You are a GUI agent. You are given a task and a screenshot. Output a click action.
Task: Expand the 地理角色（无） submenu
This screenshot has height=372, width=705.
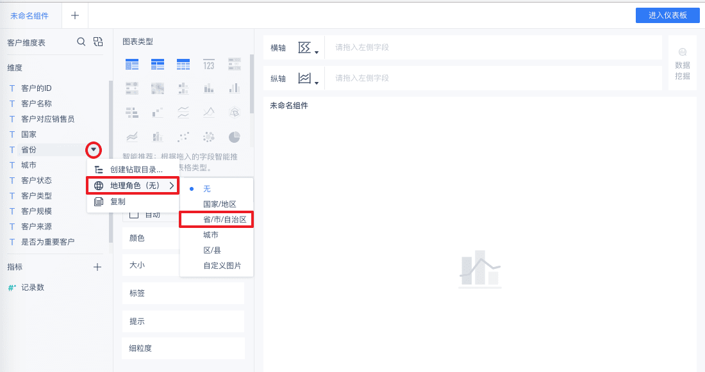tap(133, 186)
